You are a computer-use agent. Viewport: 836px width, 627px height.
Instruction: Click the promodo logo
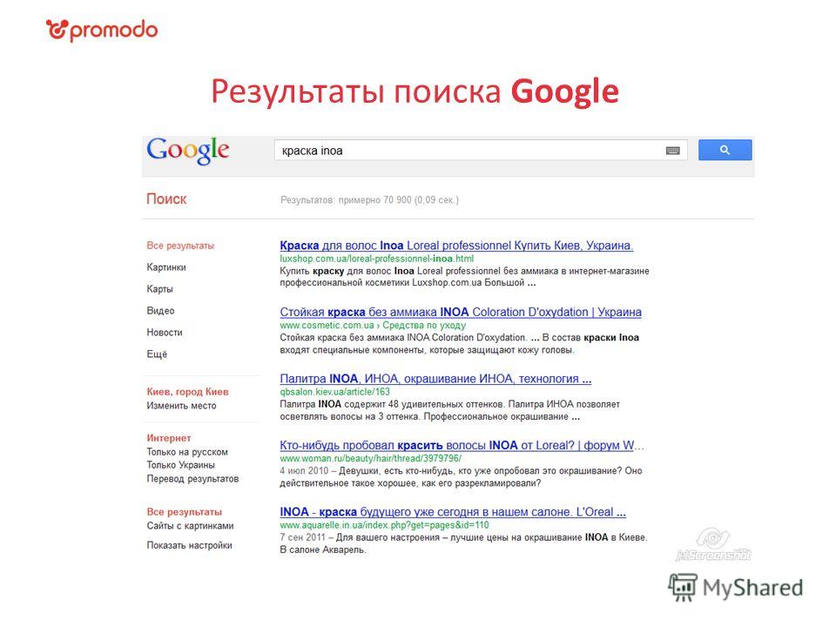[102, 30]
